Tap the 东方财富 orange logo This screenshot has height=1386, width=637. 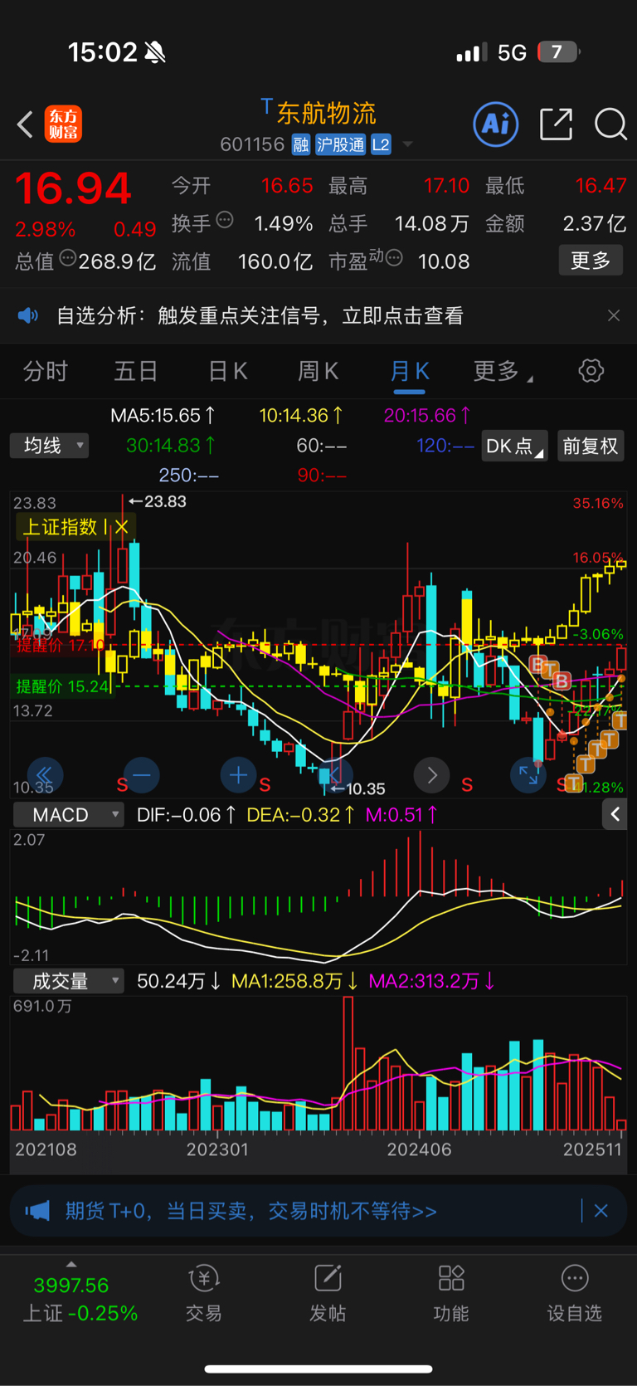click(x=63, y=124)
